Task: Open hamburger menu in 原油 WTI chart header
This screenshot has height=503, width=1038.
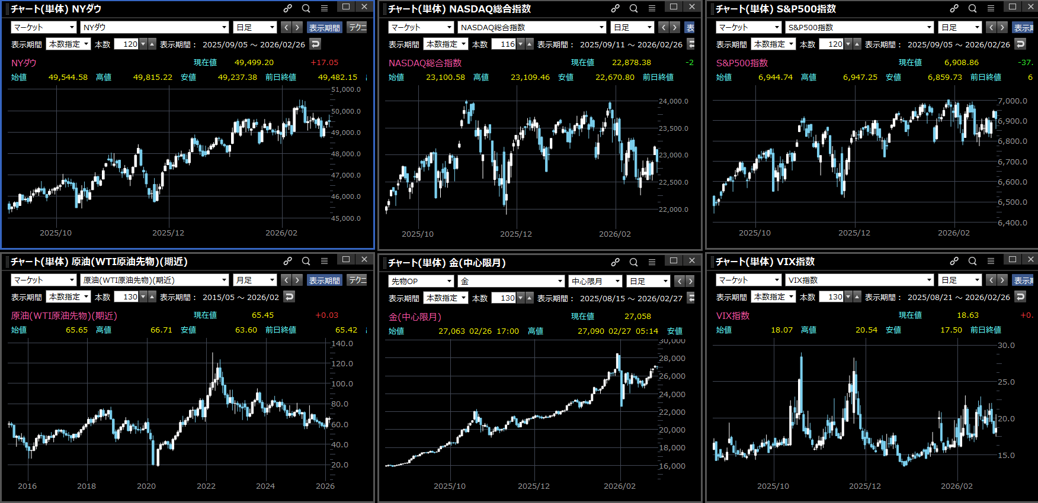Action: click(324, 261)
